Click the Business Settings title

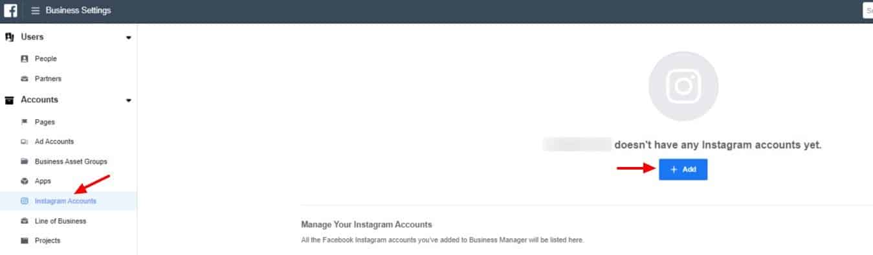[78, 10]
